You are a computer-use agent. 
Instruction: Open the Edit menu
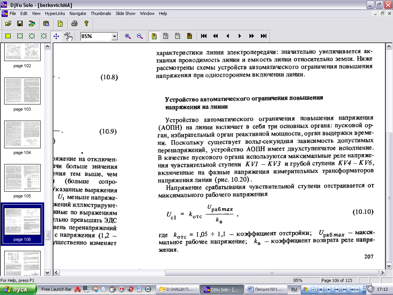coord(24,13)
